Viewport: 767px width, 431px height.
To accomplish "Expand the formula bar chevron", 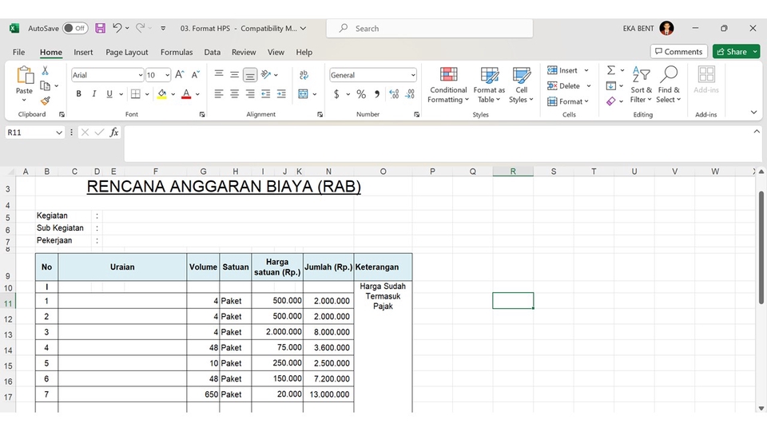I will point(757,132).
